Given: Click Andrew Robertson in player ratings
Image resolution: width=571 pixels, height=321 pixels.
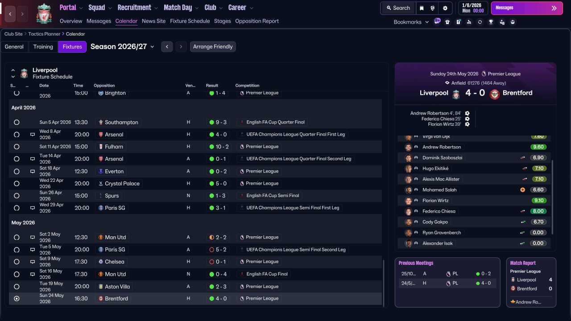Looking at the screenshot, I should [x=441, y=147].
